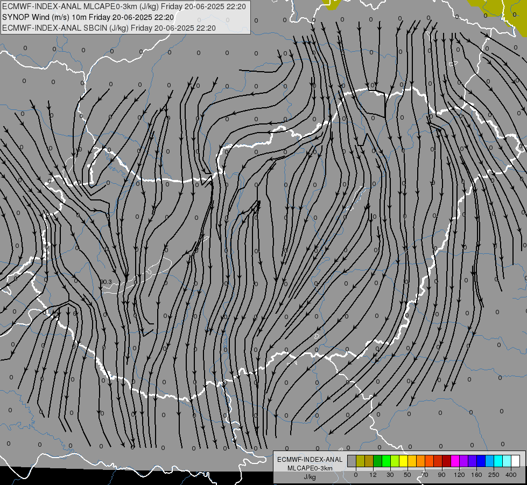Pick the pure blue legend swatch

tap(481, 461)
